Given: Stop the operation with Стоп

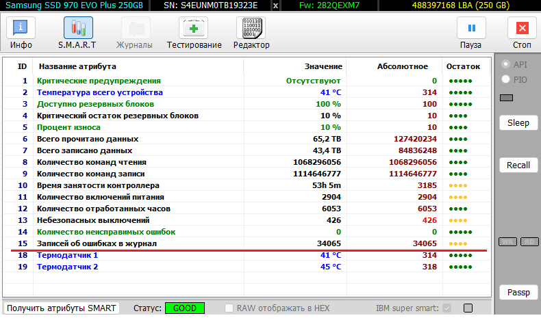Looking at the screenshot, I should tap(522, 33).
